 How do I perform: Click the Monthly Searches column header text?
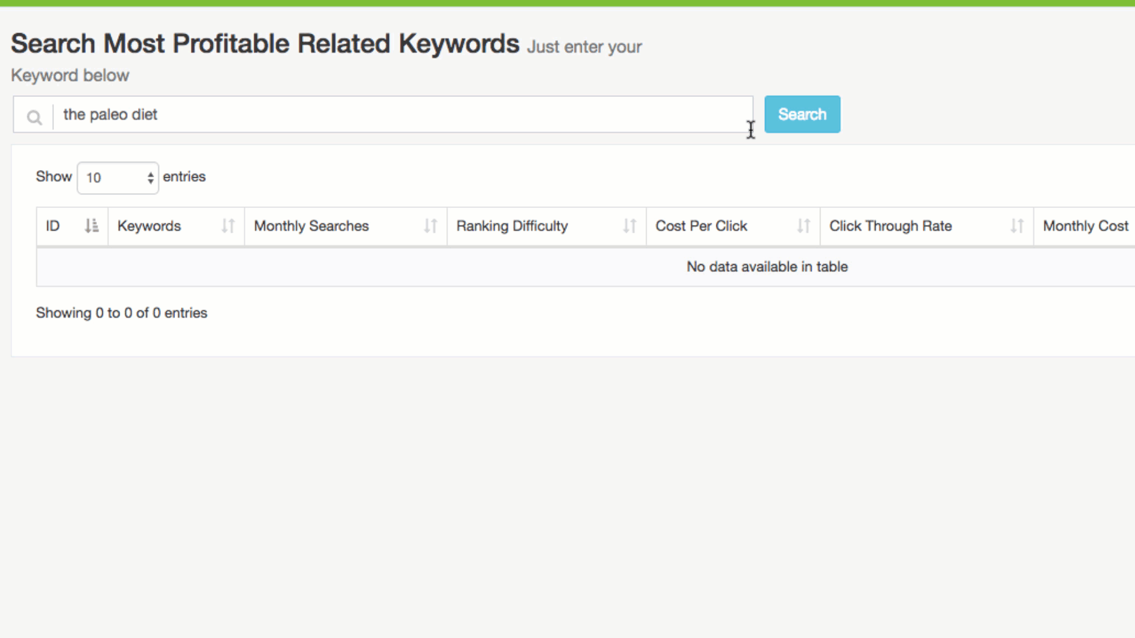point(311,226)
